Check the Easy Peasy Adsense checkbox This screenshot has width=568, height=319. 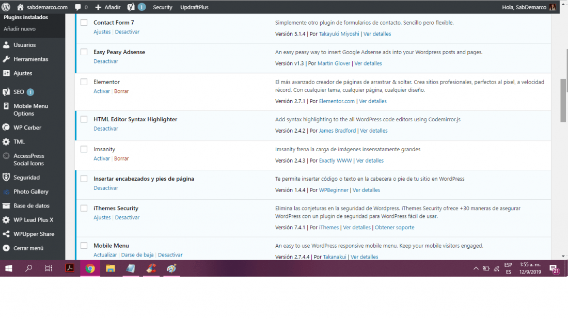pyautogui.click(x=84, y=52)
